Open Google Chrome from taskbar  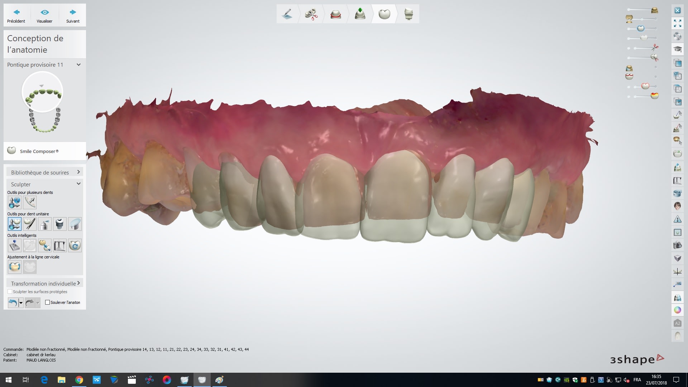[x=79, y=380]
